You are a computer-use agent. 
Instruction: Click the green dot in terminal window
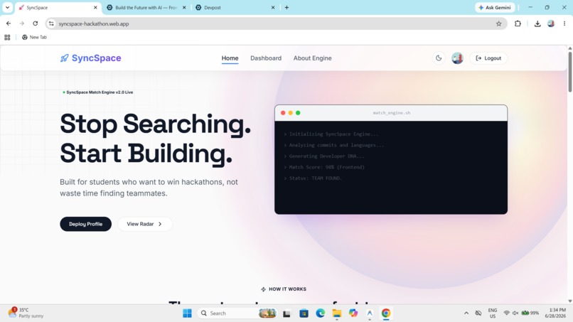click(x=298, y=113)
